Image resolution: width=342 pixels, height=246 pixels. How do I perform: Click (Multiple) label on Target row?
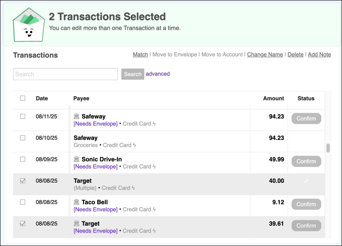pyautogui.click(x=85, y=188)
